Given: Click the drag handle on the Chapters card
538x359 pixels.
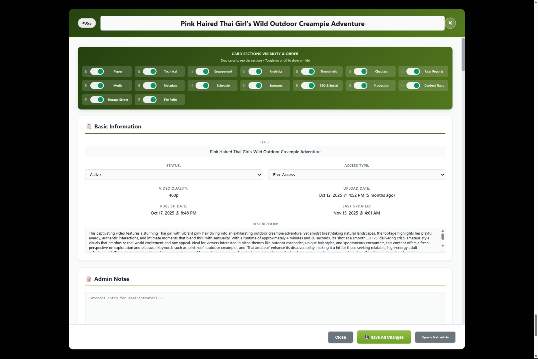Looking at the screenshot, I should [349, 71].
